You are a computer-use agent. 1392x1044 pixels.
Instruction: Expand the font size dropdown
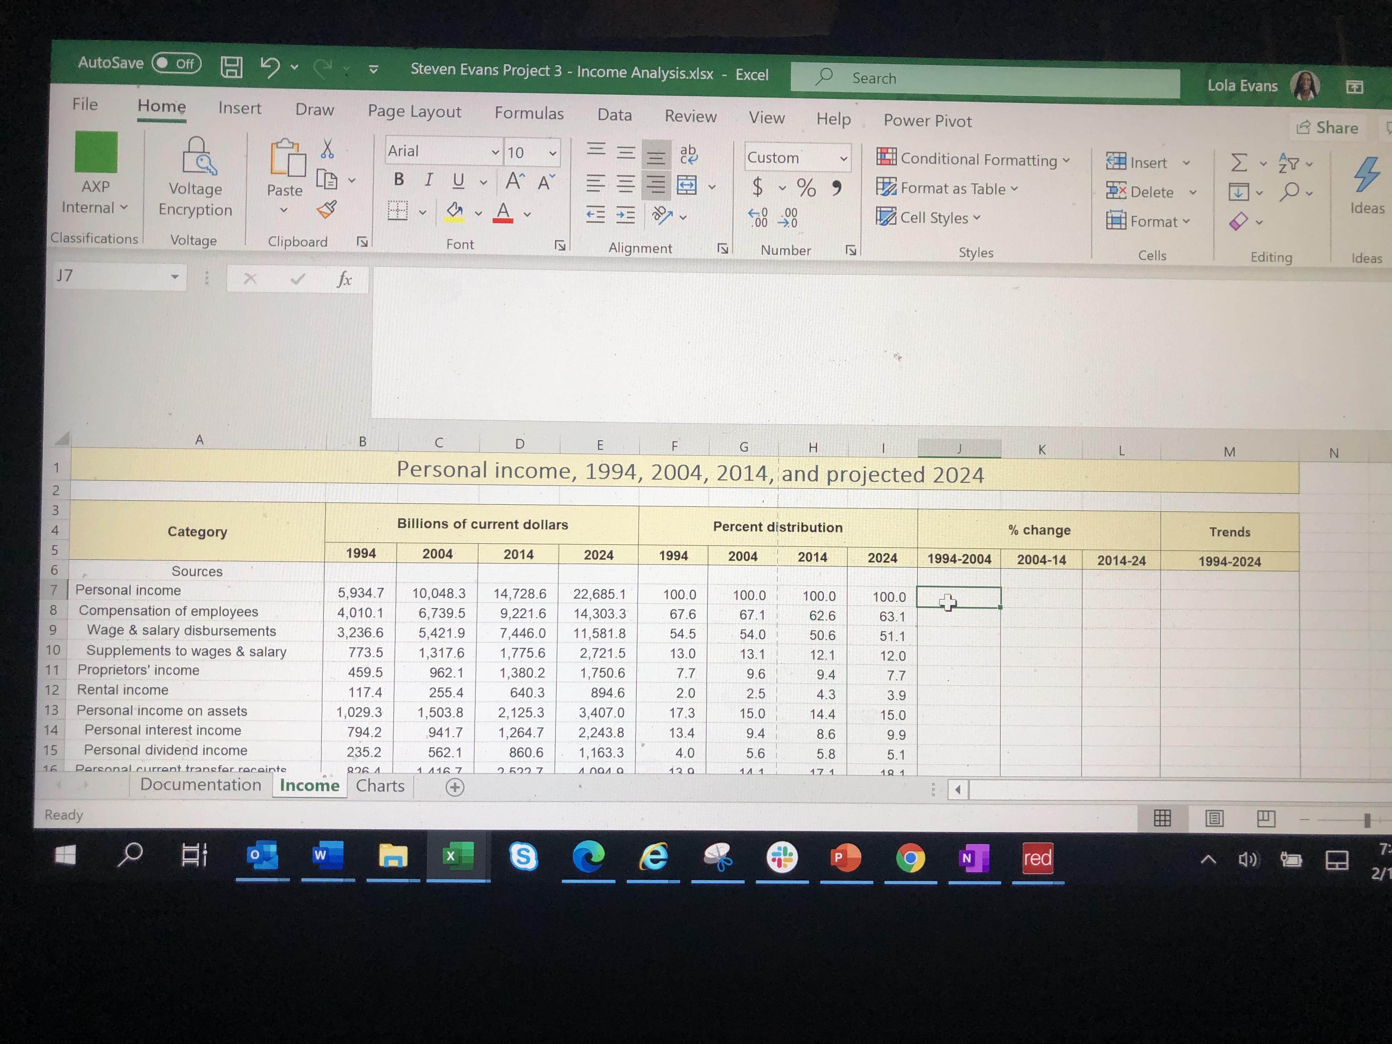click(x=552, y=152)
